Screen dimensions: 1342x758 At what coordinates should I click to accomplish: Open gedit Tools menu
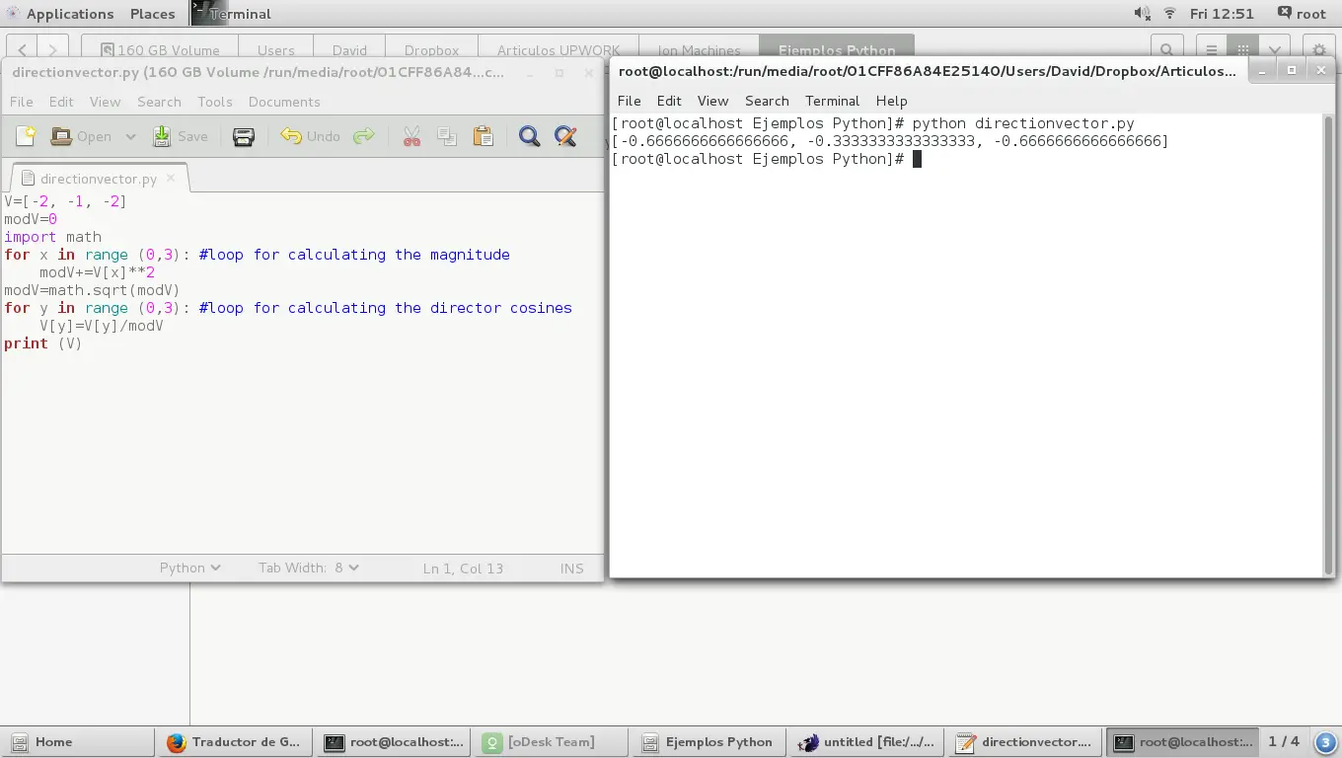pos(214,102)
